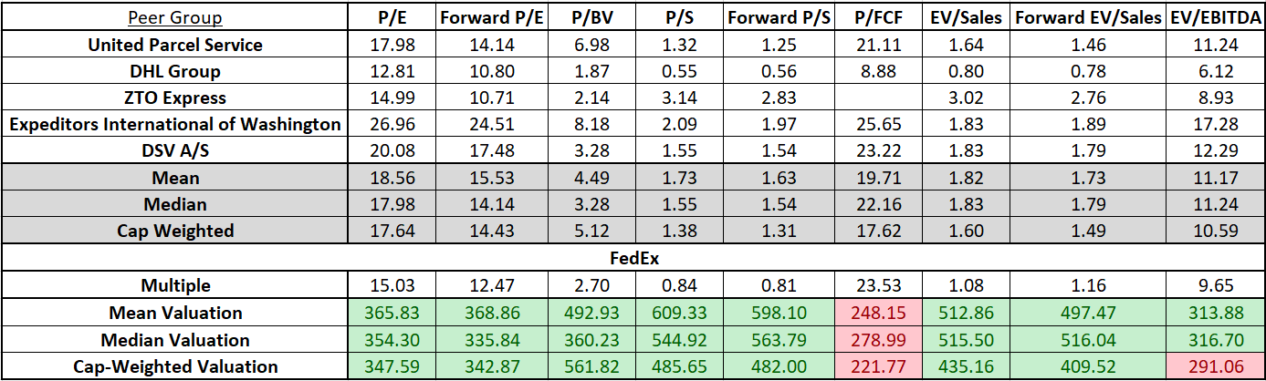
Task: Click Cap-Weighted Valuation EV/EBITDA cell 291.06
Action: [x=1216, y=367]
